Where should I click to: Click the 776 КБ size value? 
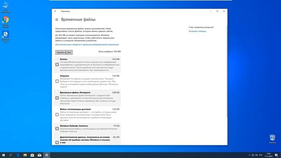click(116, 126)
